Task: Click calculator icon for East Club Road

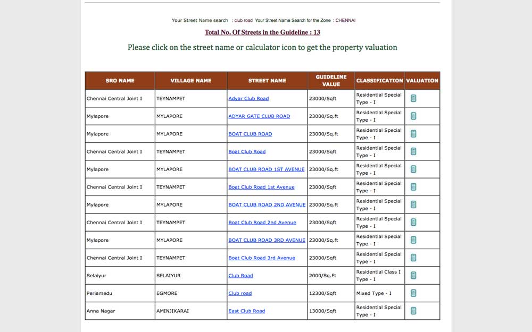Action: click(413, 311)
